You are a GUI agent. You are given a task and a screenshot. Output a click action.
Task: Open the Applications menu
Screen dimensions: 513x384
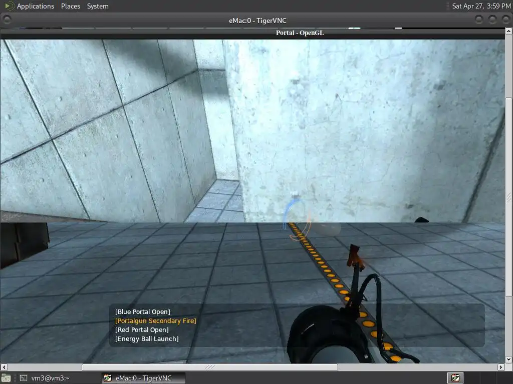click(36, 6)
